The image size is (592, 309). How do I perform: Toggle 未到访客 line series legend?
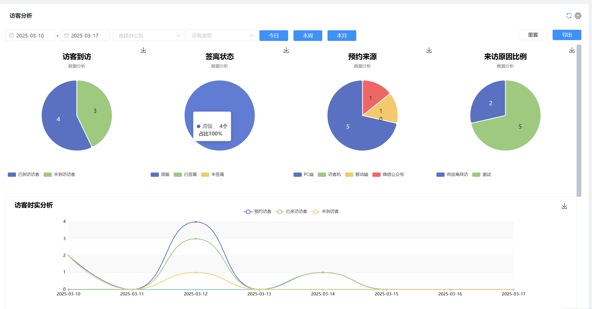click(325, 211)
